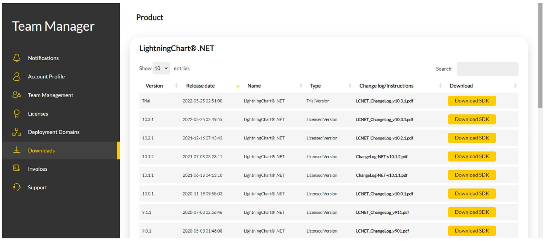
Task: Open LCNET_ChangeLog_v911.pdf
Action: point(382,212)
